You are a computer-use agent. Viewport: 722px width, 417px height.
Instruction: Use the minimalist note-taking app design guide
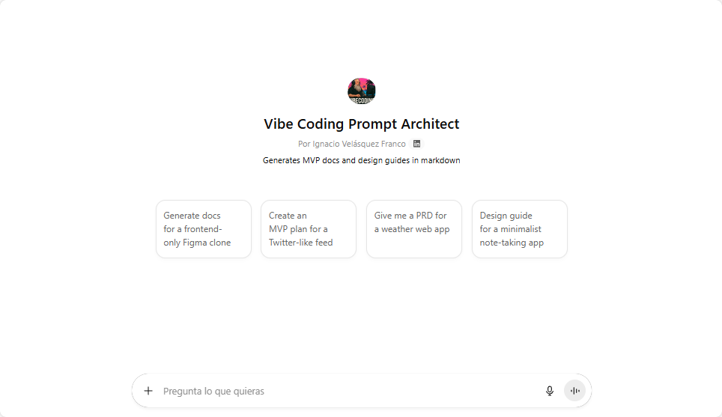coord(520,229)
